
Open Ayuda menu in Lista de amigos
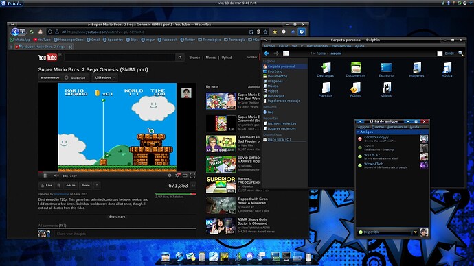click(414, 127)
